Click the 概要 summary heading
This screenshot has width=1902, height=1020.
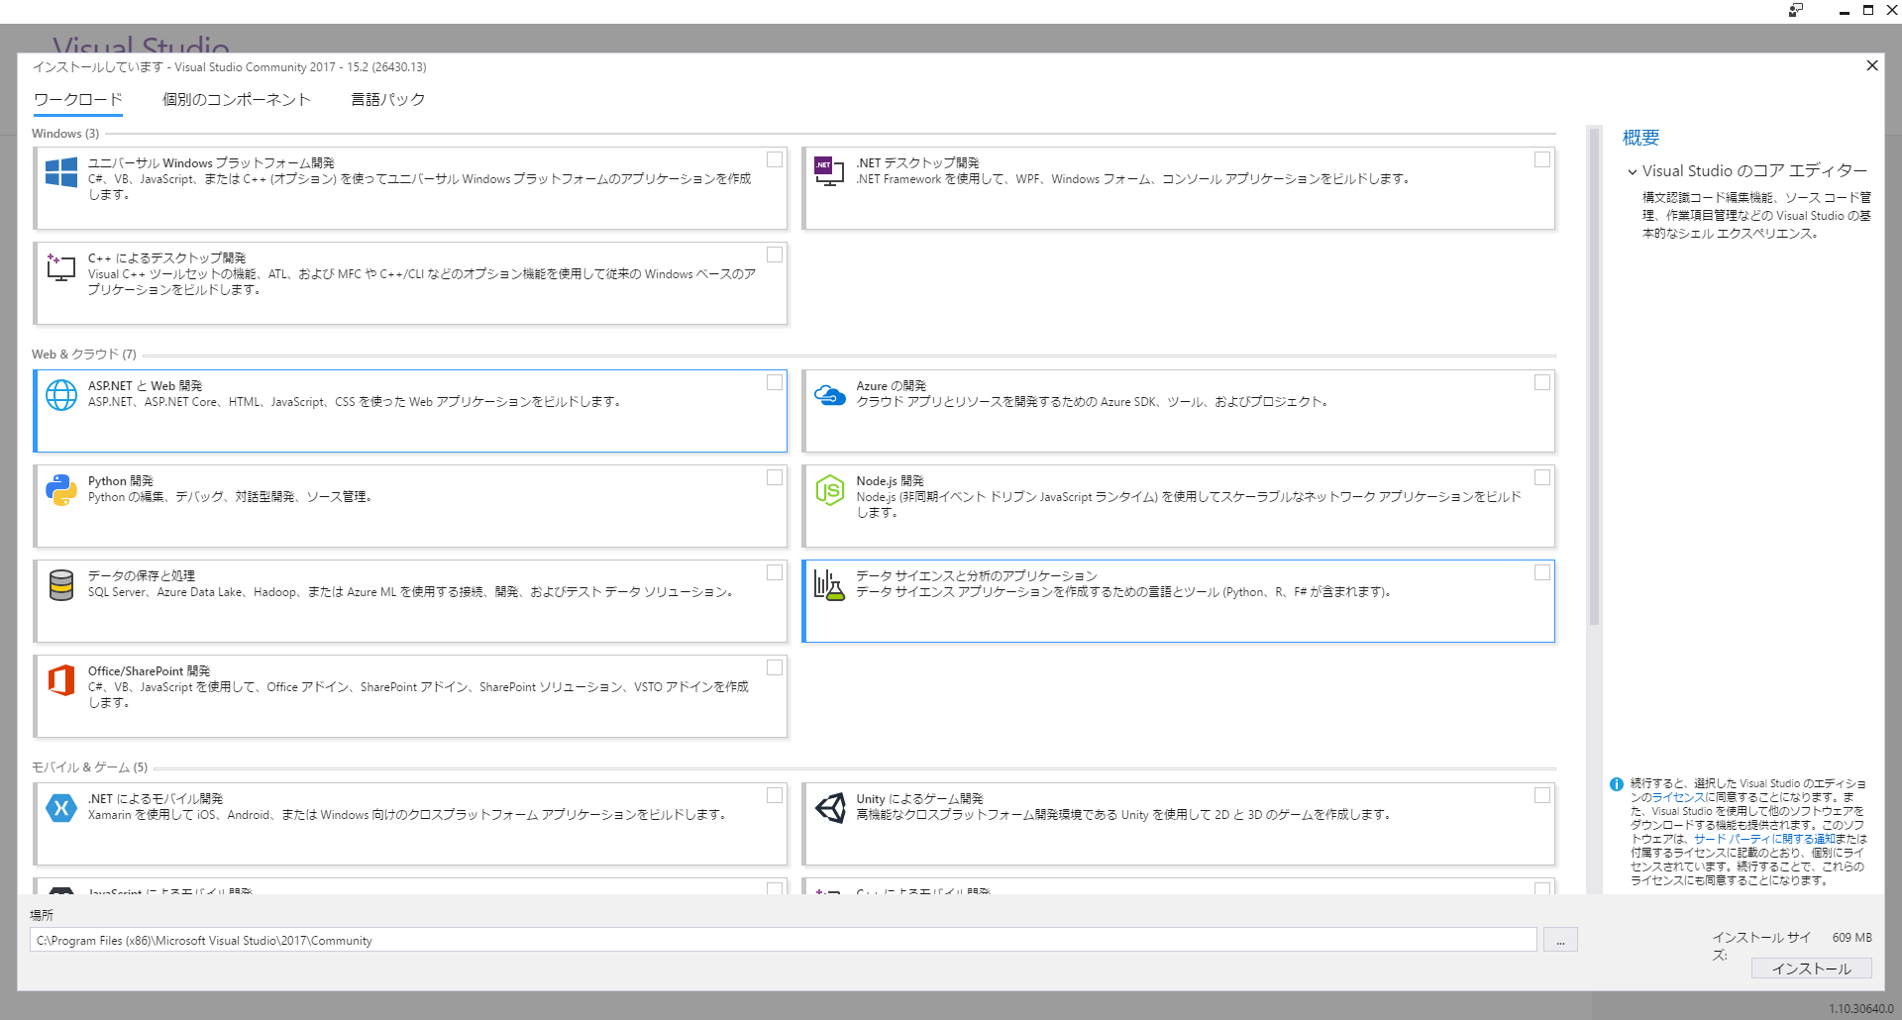(1641, 138)
